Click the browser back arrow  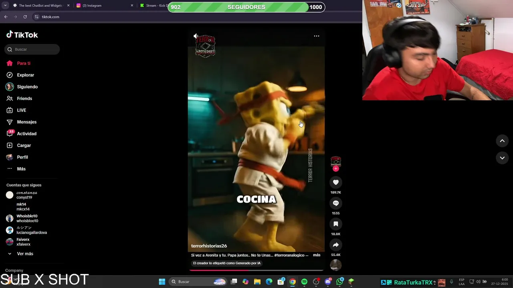click(6, 17)
